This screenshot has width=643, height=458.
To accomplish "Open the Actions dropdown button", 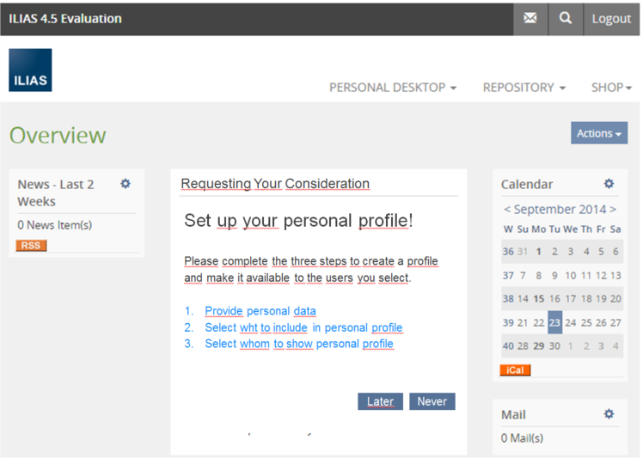I will pyautogui.click(x=598, y=133).
